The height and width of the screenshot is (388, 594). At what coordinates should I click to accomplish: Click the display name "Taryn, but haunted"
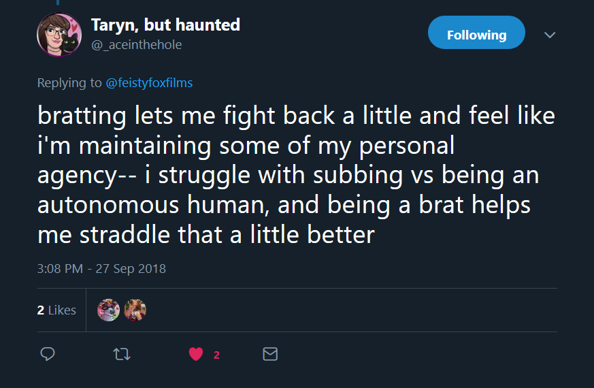tap(165, 25)
